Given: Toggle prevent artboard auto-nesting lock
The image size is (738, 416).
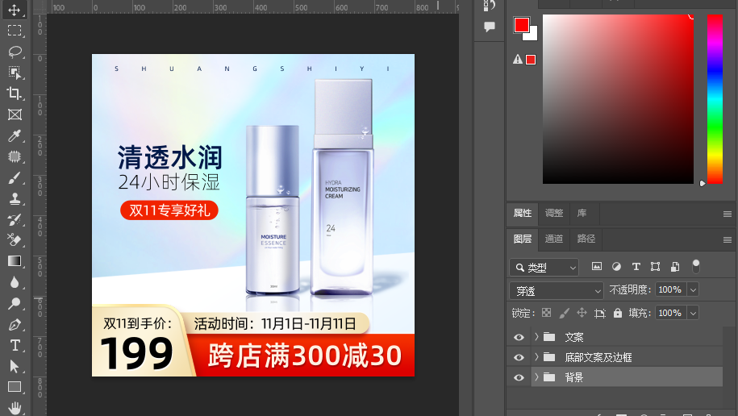Looking at the screenshot, I should click(x=599, y=313).
